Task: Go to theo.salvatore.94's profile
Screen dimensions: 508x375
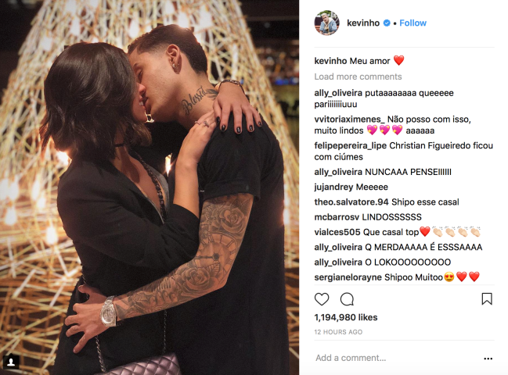Action: (x=351, y=202)
